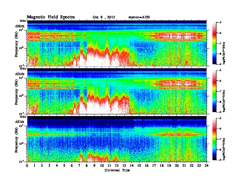Click the dH/dt panel label
This screenshot has height=190, width=246.
(x=20, y=26)
